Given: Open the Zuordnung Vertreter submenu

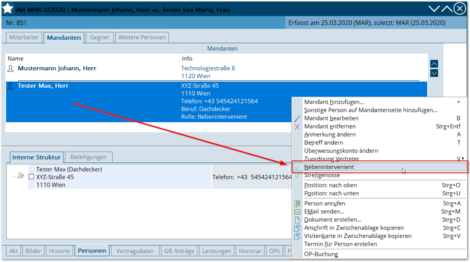Looking at the screenshot, I should click(380, 159).
